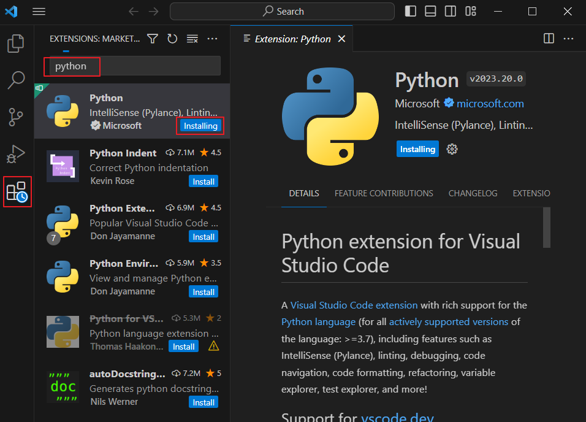Image resolution: width=586 pixels, height=422 pixels.
Task: Refresh the extensions list
Action: [172, 39]
